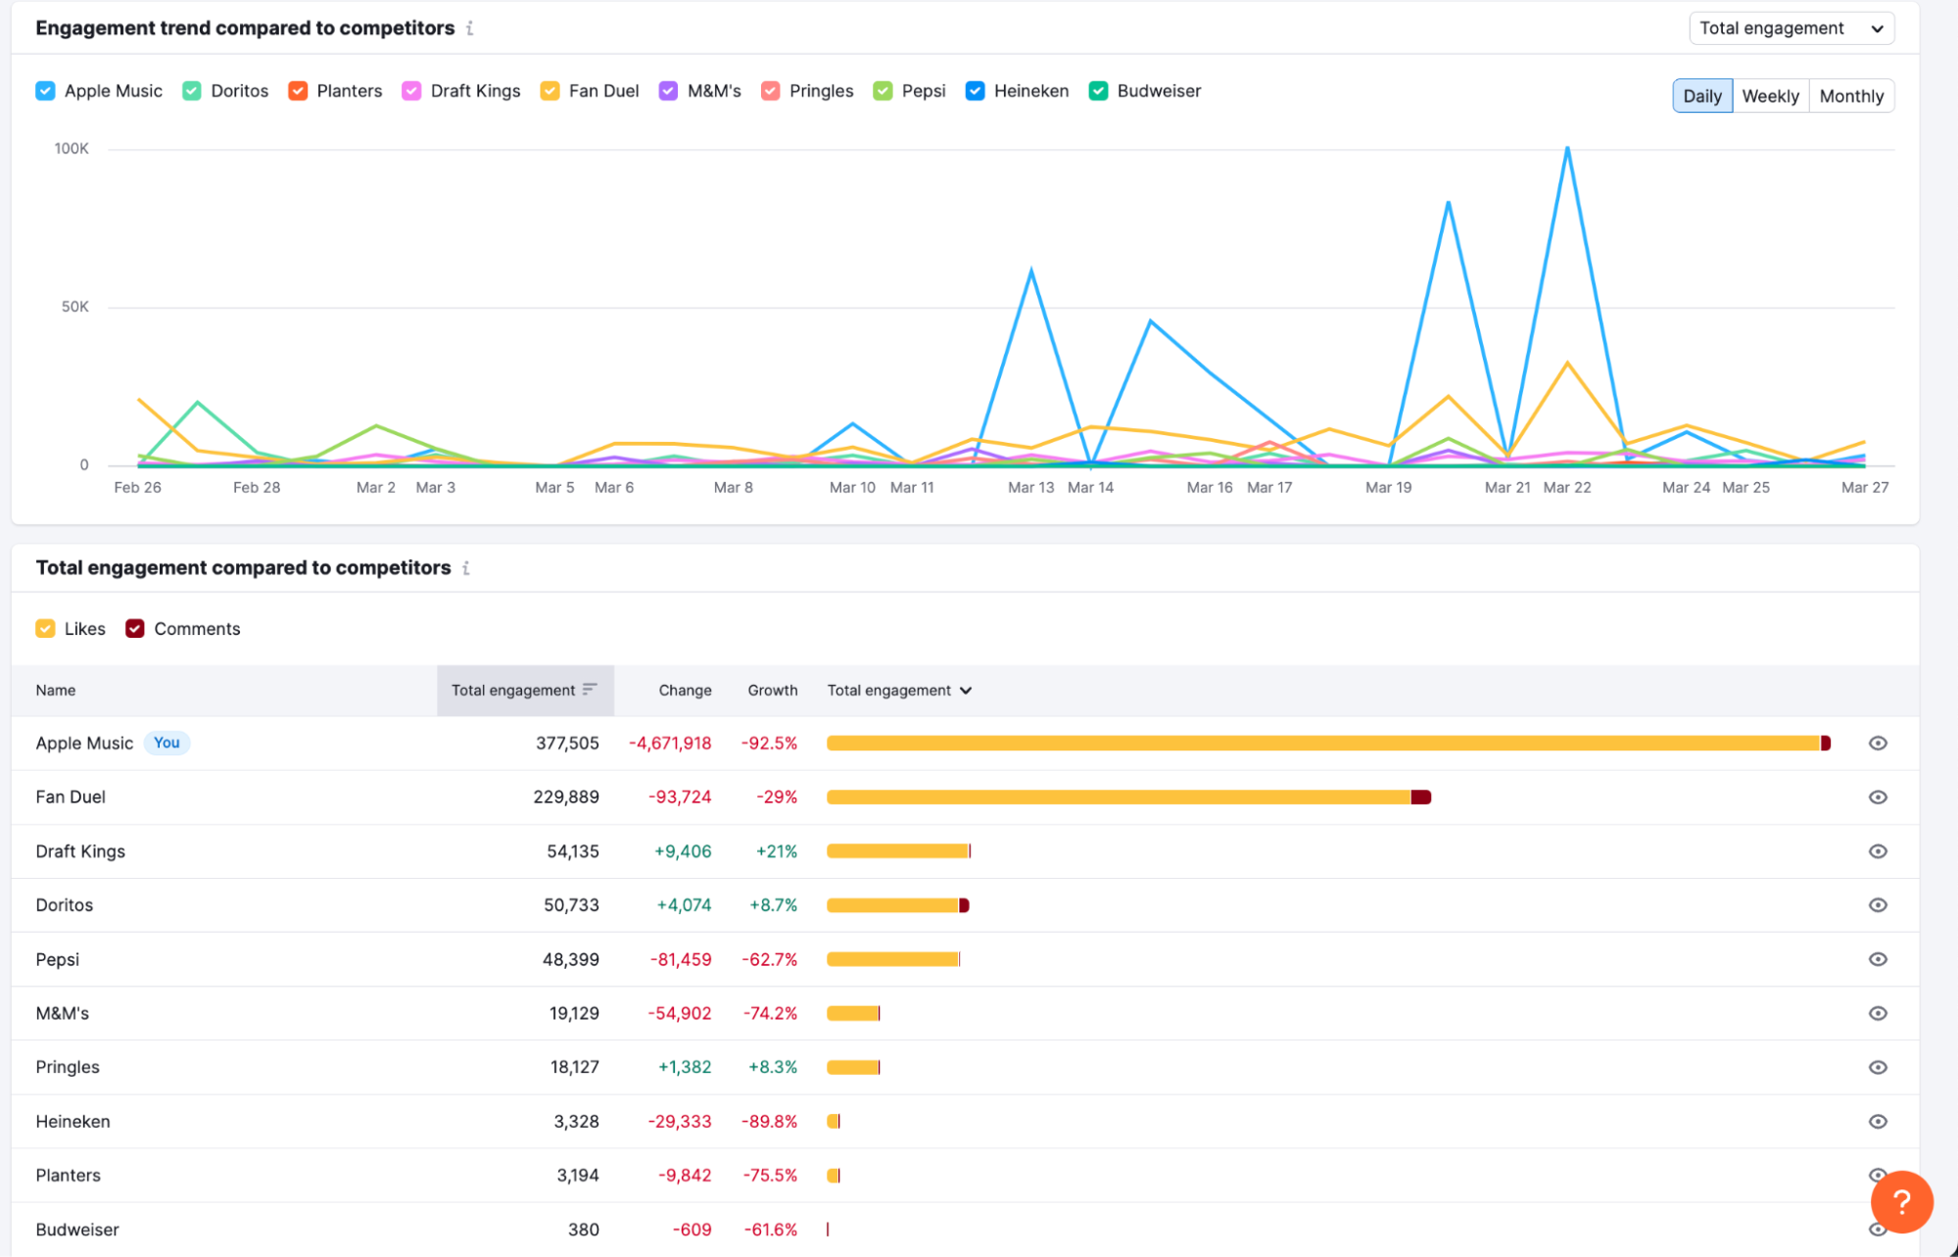Uncheck the Pringles checkbox in the legend

click(770, 90)
